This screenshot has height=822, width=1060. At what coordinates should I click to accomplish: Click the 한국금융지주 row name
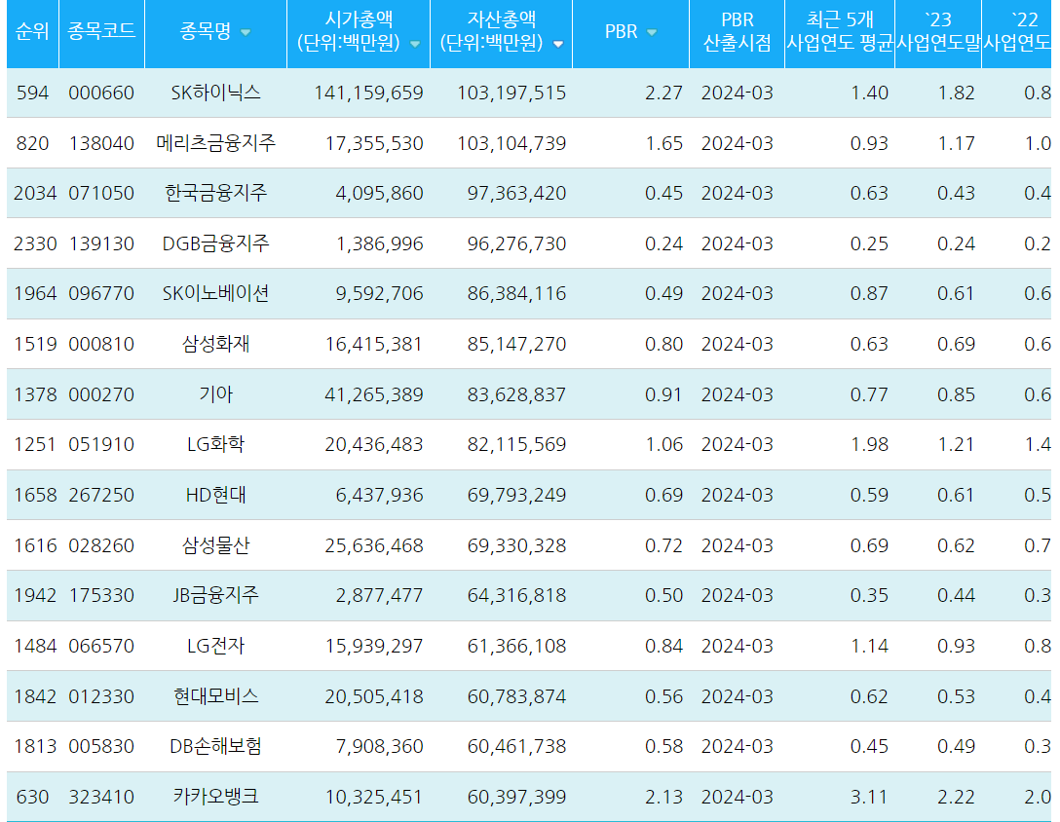(x=215, y=194)
